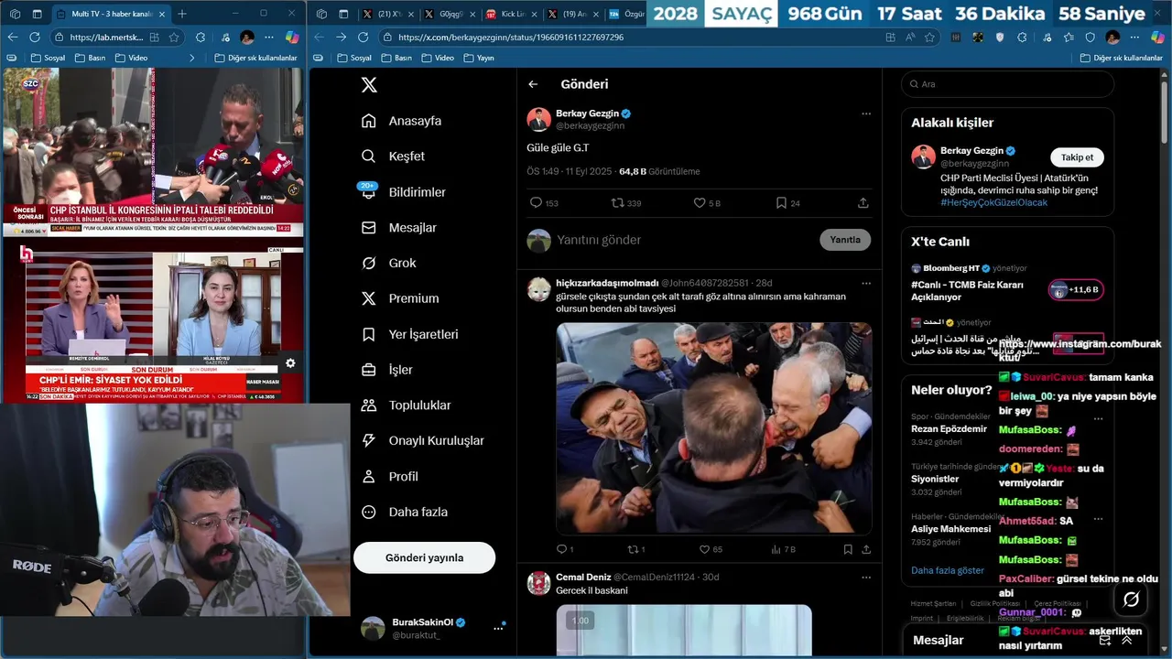Open #HerŞeyÇokGüzelOlacak hashtag link

point(993,202)
